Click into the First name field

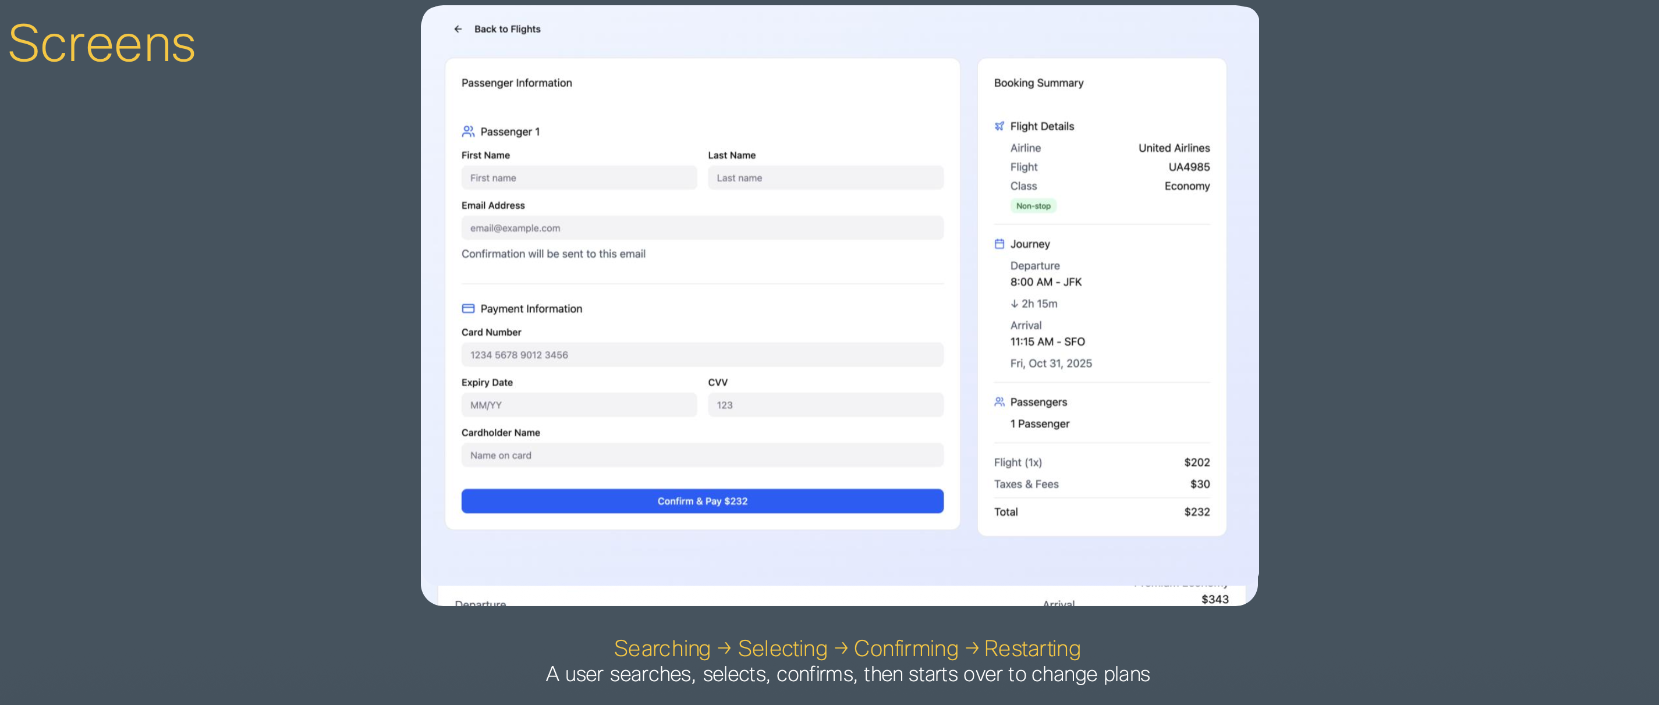[x=579, y=177]
